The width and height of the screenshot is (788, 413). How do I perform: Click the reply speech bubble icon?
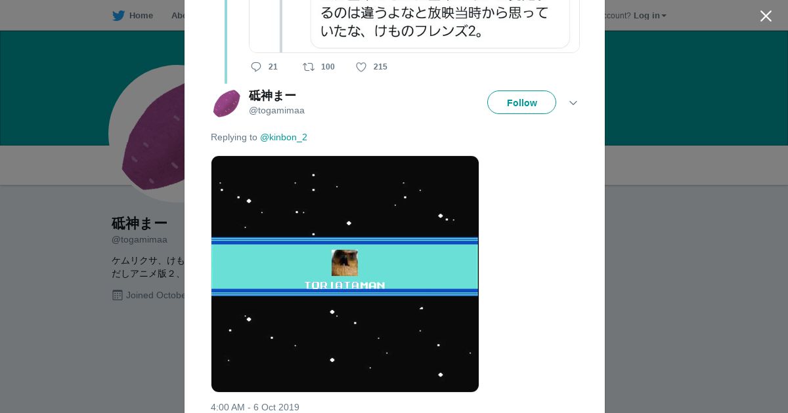click(256, 67)
